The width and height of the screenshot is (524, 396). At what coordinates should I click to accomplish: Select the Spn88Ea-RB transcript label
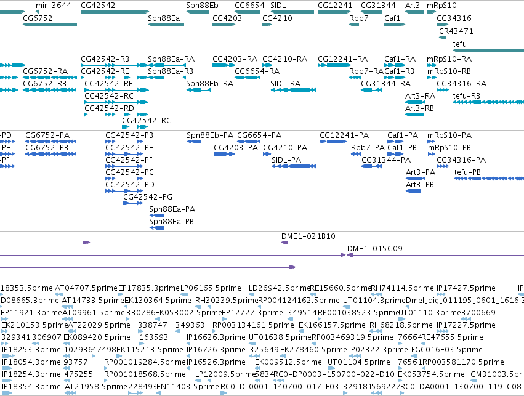pos(171,71)
